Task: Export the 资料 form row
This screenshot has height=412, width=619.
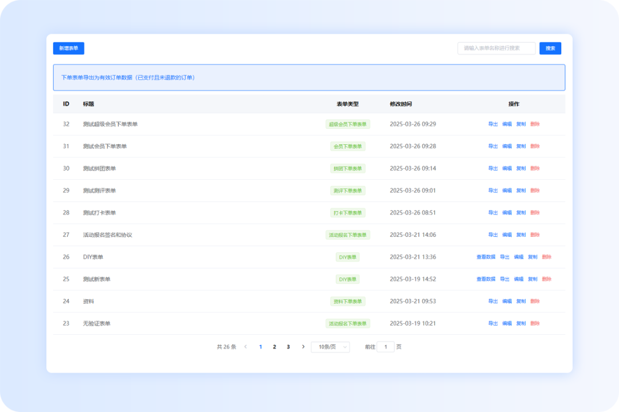Action: pyautogui.click(x=493, y=302)
